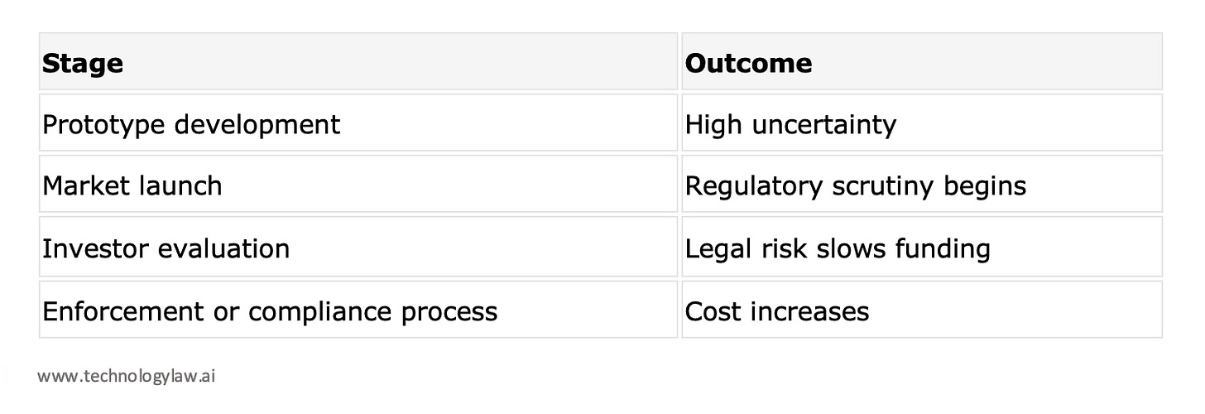Click the Stage column header
1205x414 pixels.
pyautogui.click(x=358, y=61)
